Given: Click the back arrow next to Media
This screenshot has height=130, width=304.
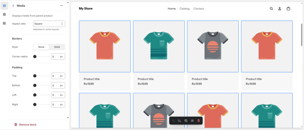Looking at the screenshot, I should coord(13,6).
